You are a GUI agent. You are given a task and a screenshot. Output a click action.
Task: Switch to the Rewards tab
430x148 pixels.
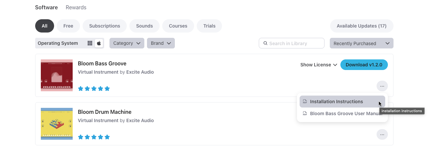click(x=76, y=7)
